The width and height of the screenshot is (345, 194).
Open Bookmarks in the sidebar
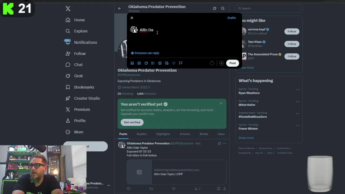[80, 87]
